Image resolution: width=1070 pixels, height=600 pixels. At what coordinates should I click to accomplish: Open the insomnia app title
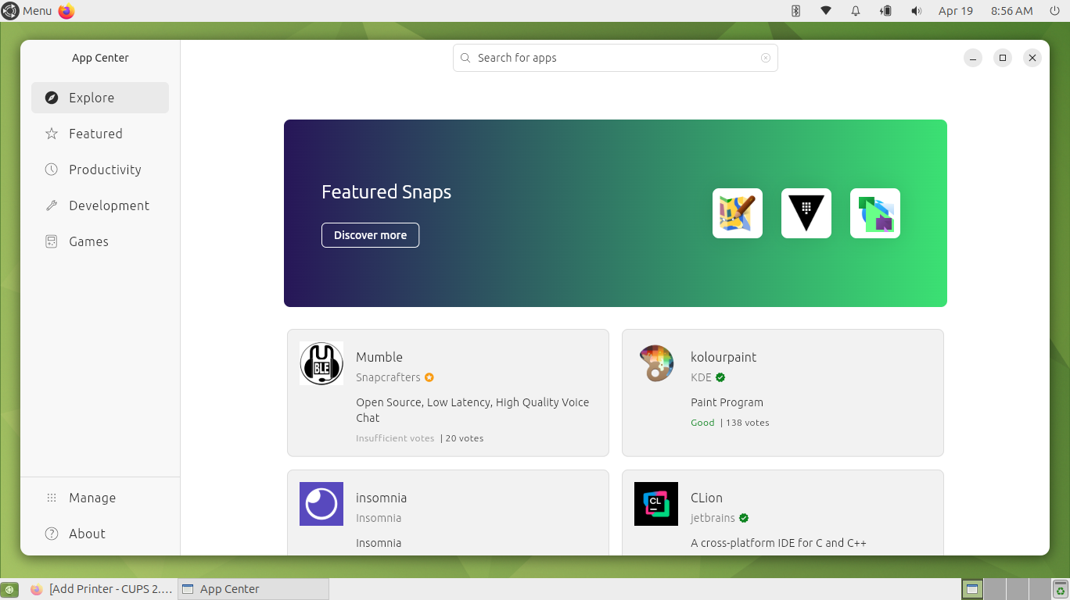pyautogui.click(x=381, y=498)
